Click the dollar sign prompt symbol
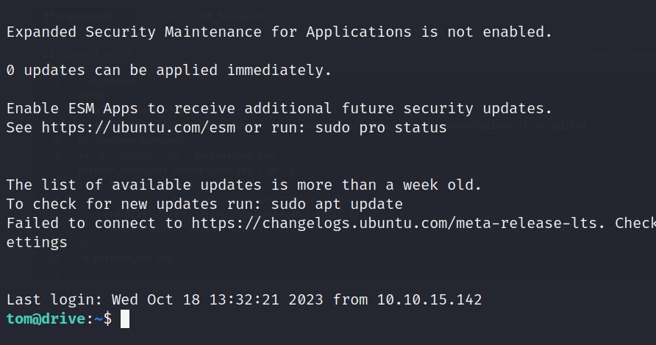656x345 pixels. [107, 319]
